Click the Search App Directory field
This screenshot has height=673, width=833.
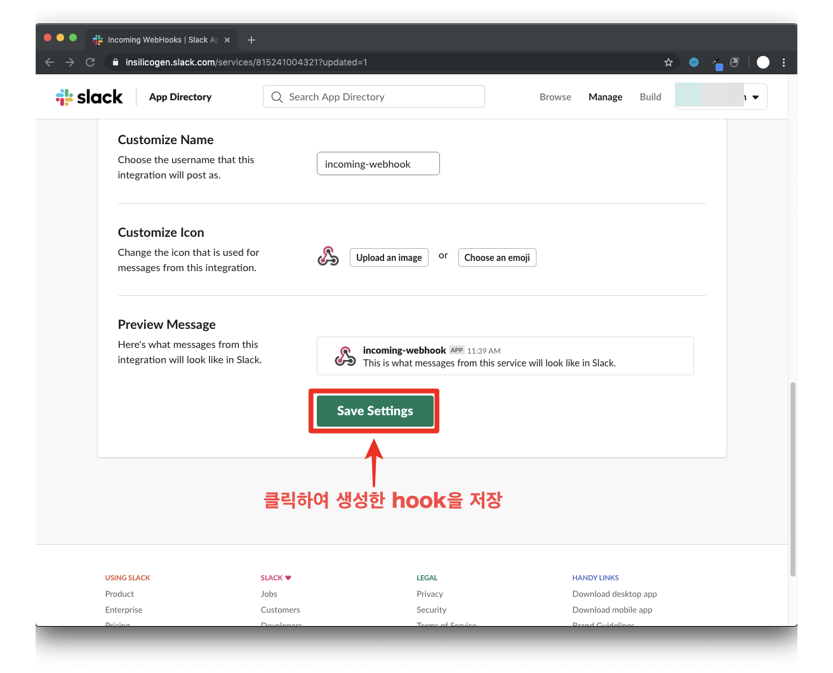(x=374, y=97)
